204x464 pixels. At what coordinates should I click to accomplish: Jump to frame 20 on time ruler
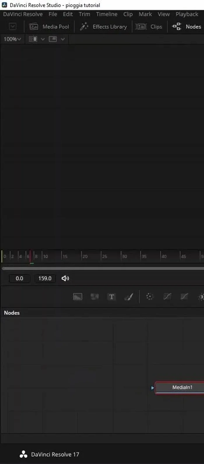85,257
